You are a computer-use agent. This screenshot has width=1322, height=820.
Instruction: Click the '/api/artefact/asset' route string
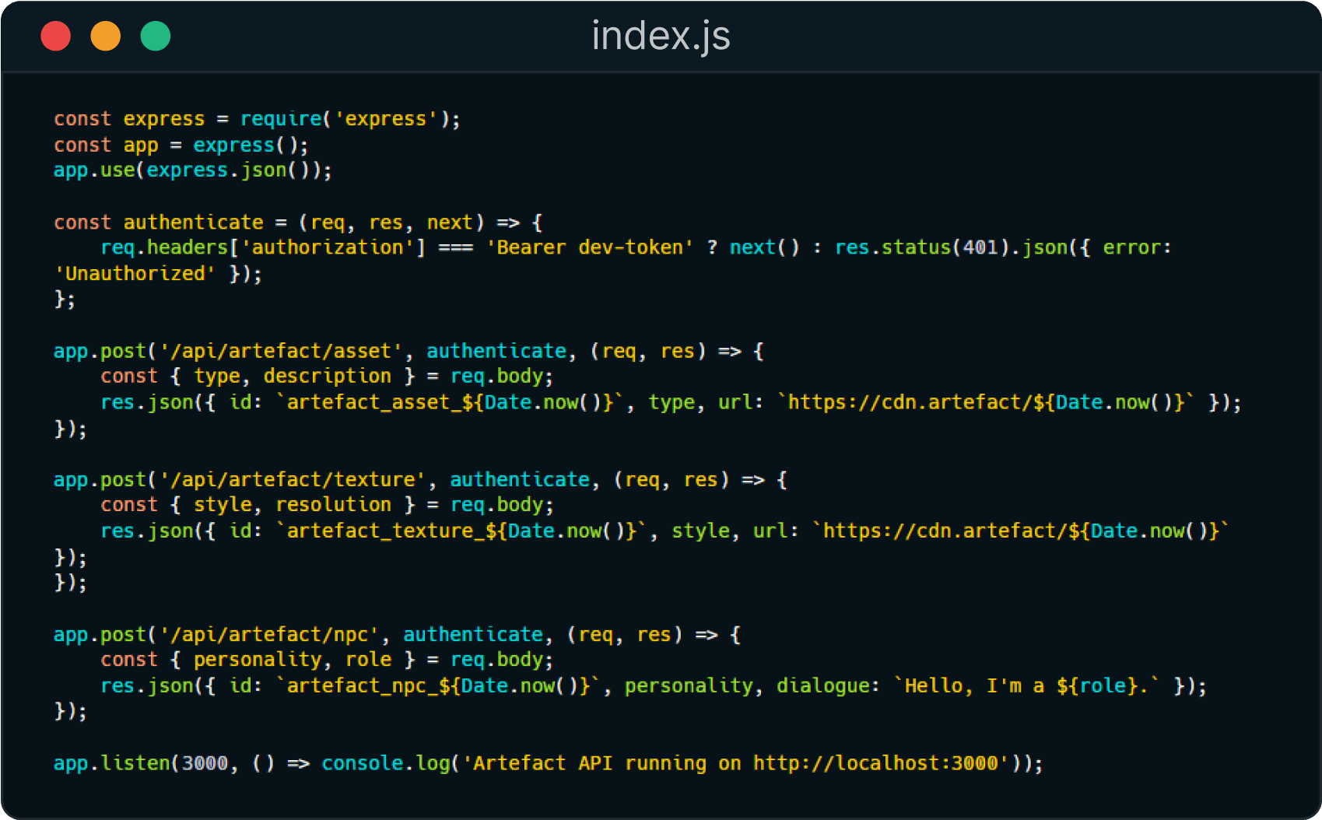(281, 351)
